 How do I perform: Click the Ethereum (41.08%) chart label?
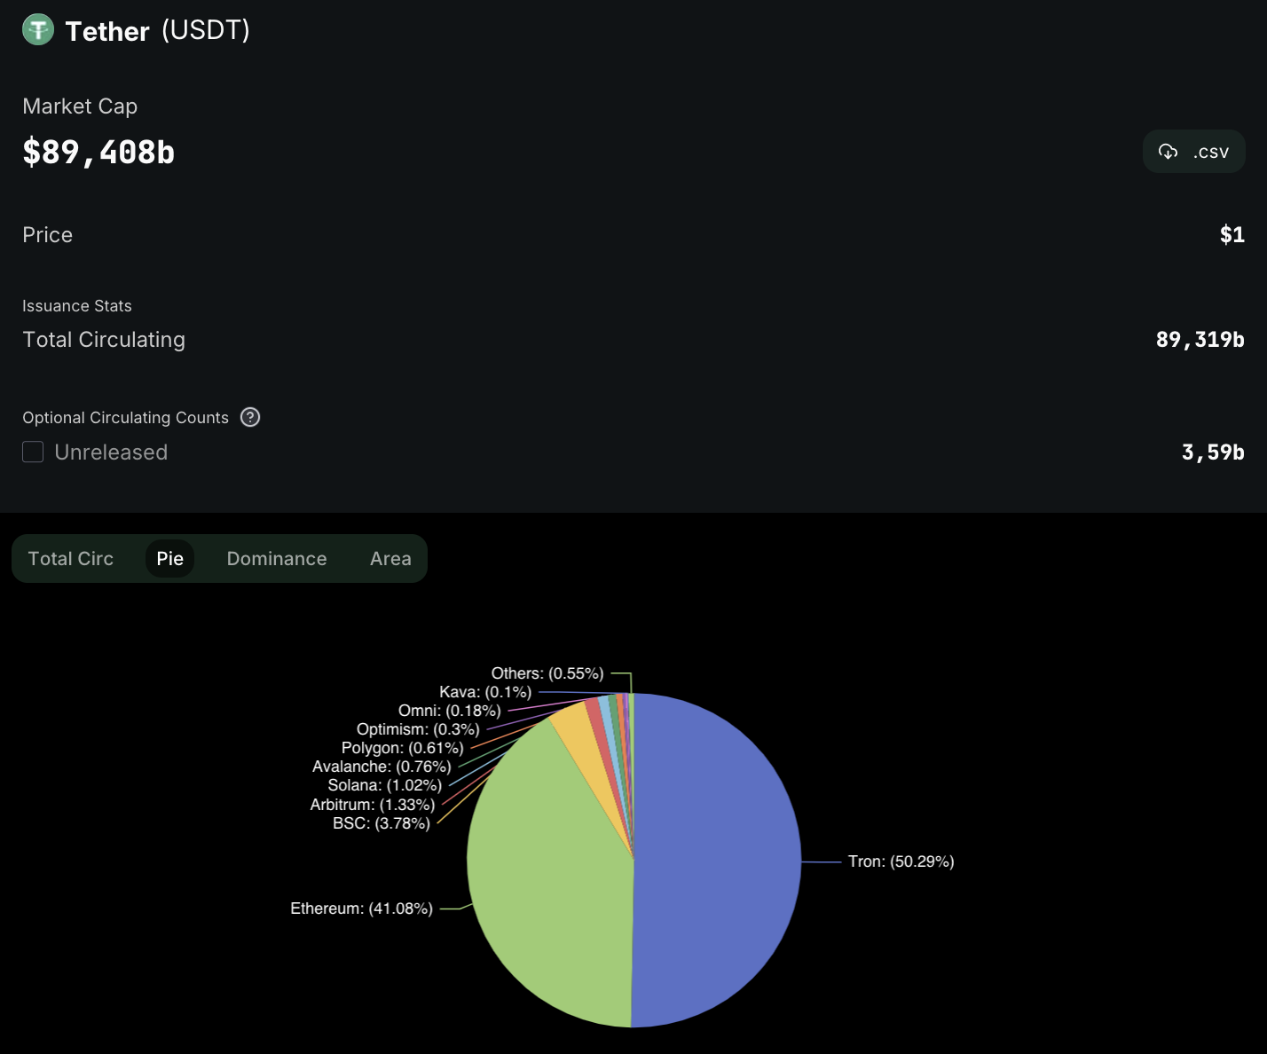[x=361, y=908]
